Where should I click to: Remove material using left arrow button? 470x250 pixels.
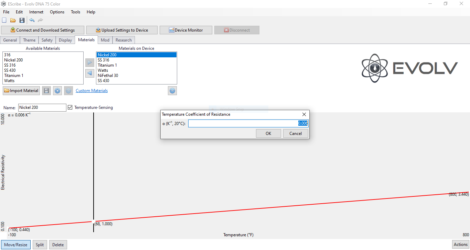click(89, 73)
